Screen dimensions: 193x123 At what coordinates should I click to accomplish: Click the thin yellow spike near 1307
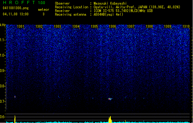coord(125,121)
